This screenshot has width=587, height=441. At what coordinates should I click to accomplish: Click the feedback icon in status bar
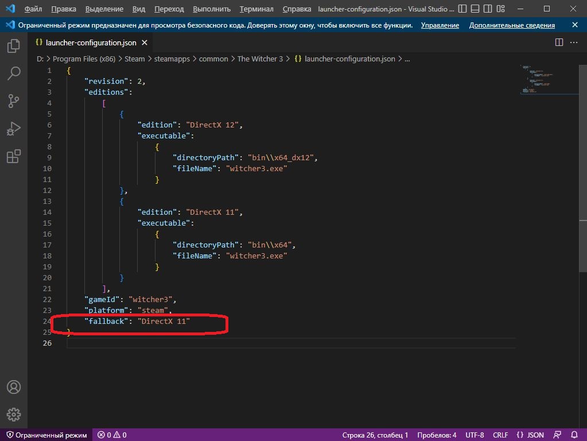click(x=557, y=435)
